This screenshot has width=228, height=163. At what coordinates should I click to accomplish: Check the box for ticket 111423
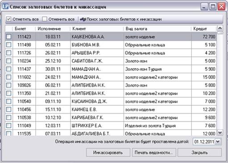coord(9,36)
